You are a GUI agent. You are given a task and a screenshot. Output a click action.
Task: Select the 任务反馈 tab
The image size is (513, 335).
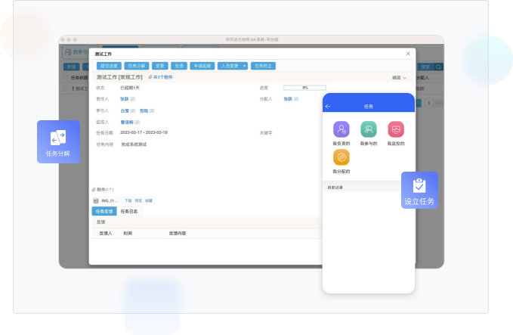click(x=104, y=211)
